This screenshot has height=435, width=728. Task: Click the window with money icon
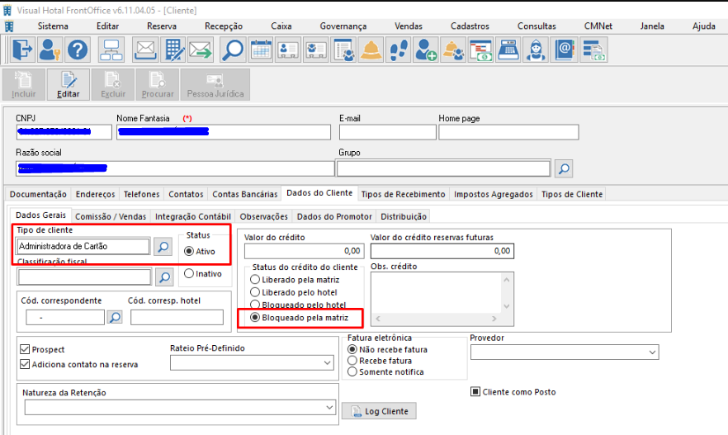point(481,50)
